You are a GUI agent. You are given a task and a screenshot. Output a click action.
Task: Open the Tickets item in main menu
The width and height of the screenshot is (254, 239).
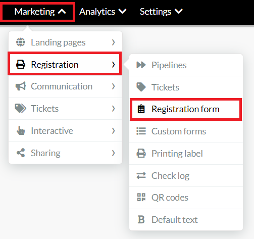tap(65, 109)
